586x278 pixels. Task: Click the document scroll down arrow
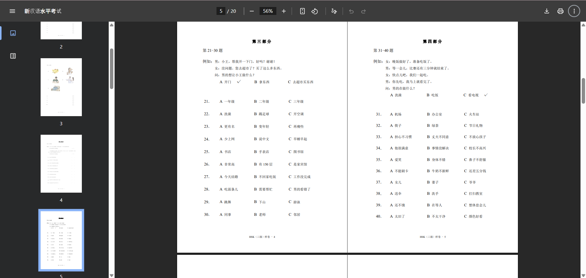[584, 275]
